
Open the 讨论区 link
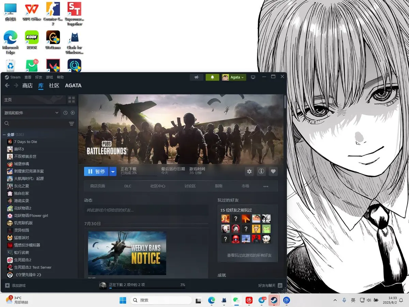pyautogui.click(x=190, y=186)
